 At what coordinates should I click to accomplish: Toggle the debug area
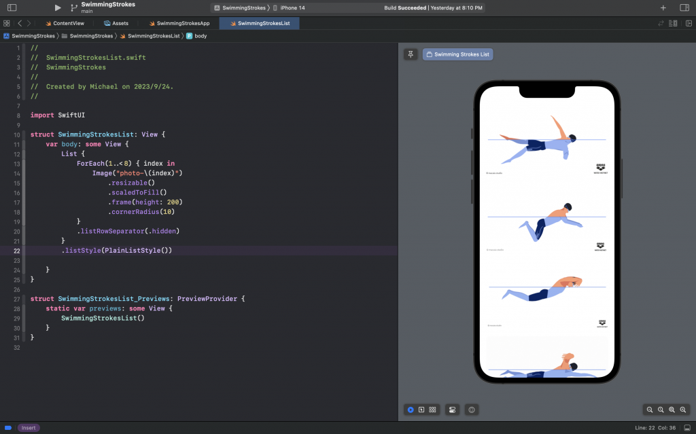click(x=687, y=428)
